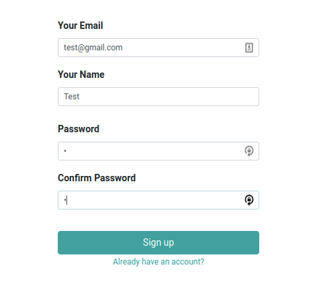Focus the Your Email input field

tap(158, 48)
